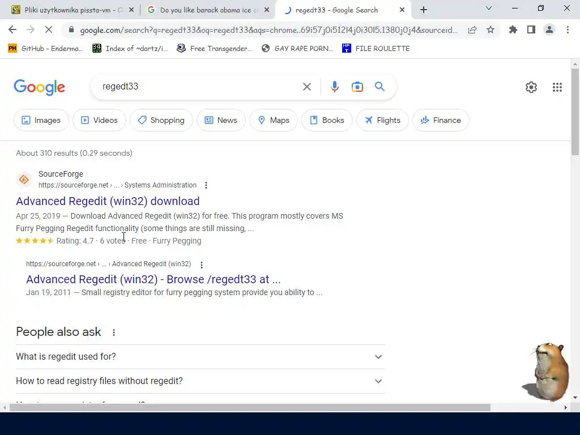Open Google quick settings gear

[x=531, y=87]
